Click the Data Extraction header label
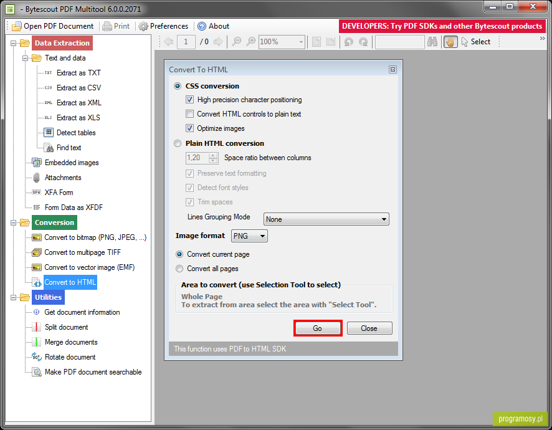This screenshot has width=552, height=430. [62, 43]
